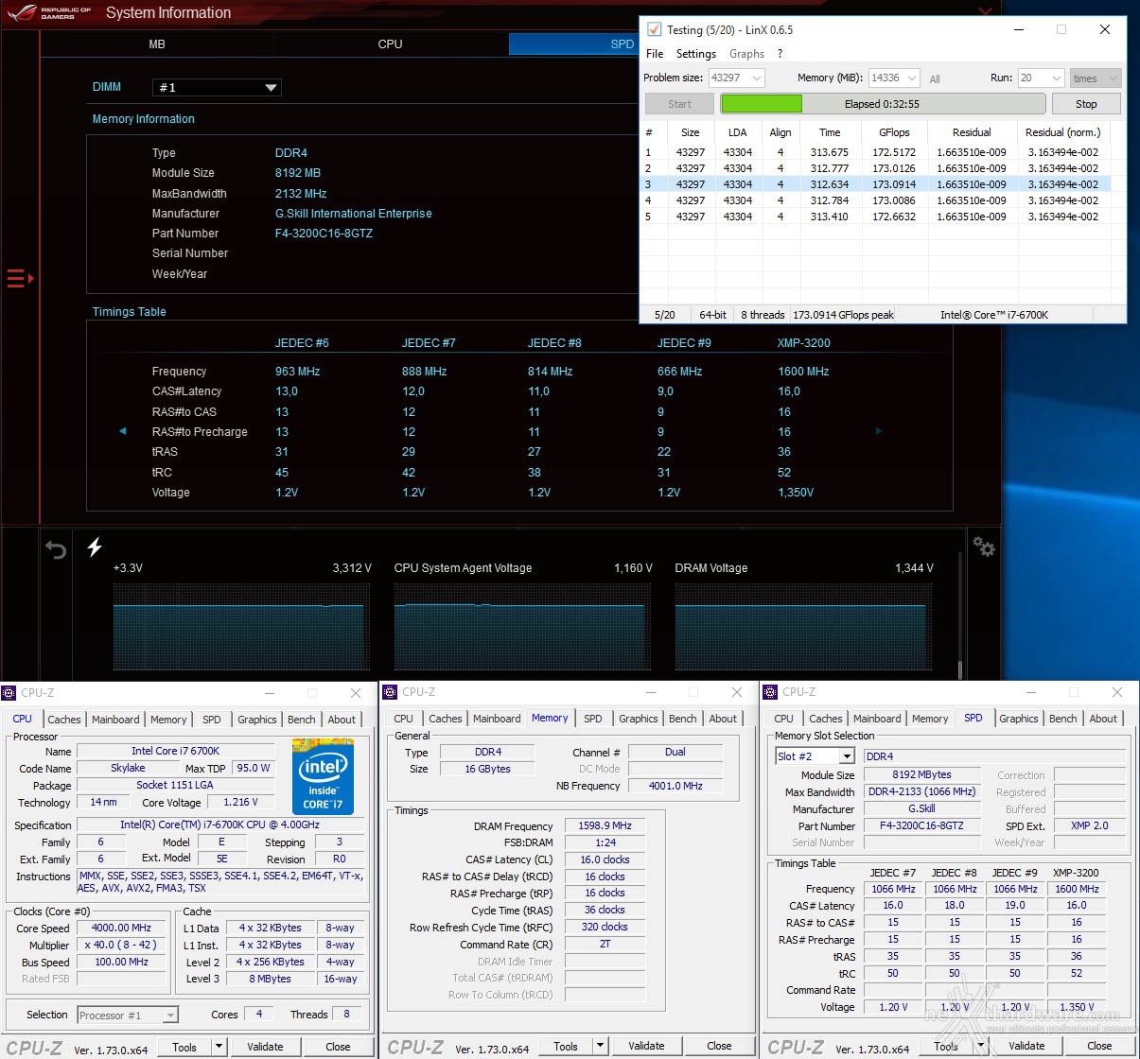The image size is (1140, 1059).
Task: Click the DRAM Frequency field showing 1598.9 MHz
Action: (x=605, y=825)
